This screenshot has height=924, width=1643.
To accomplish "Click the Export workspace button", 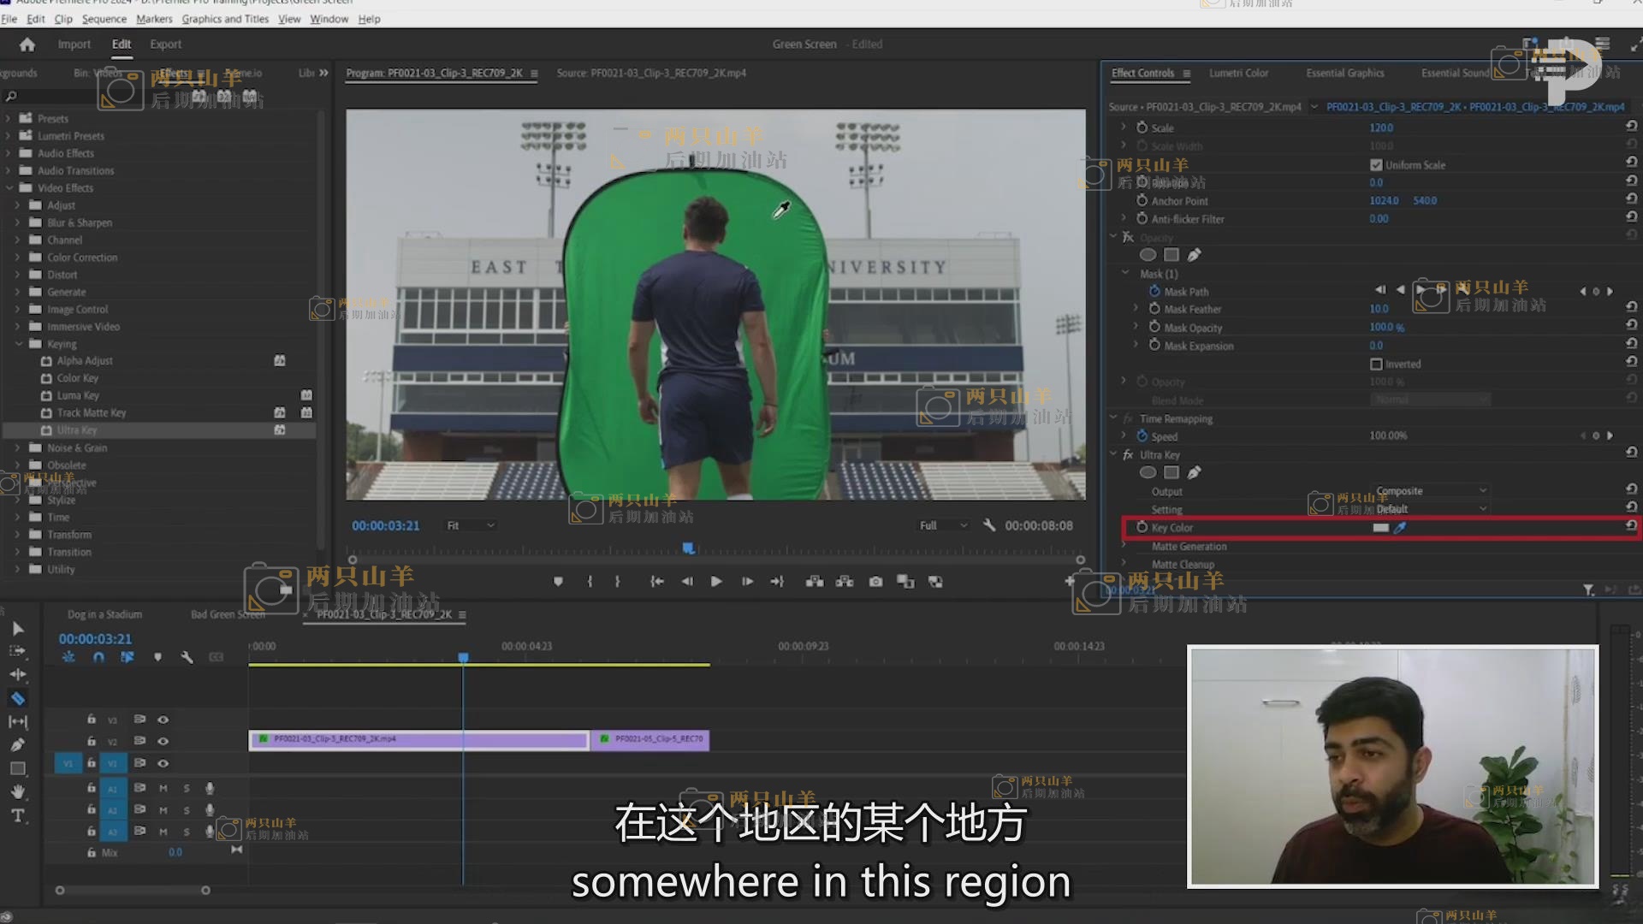I will tap(165, 44).
